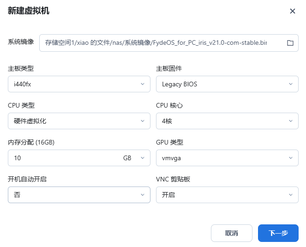Click the 下一步 button
The image size is (306, 247).
(x=278, y=233)
